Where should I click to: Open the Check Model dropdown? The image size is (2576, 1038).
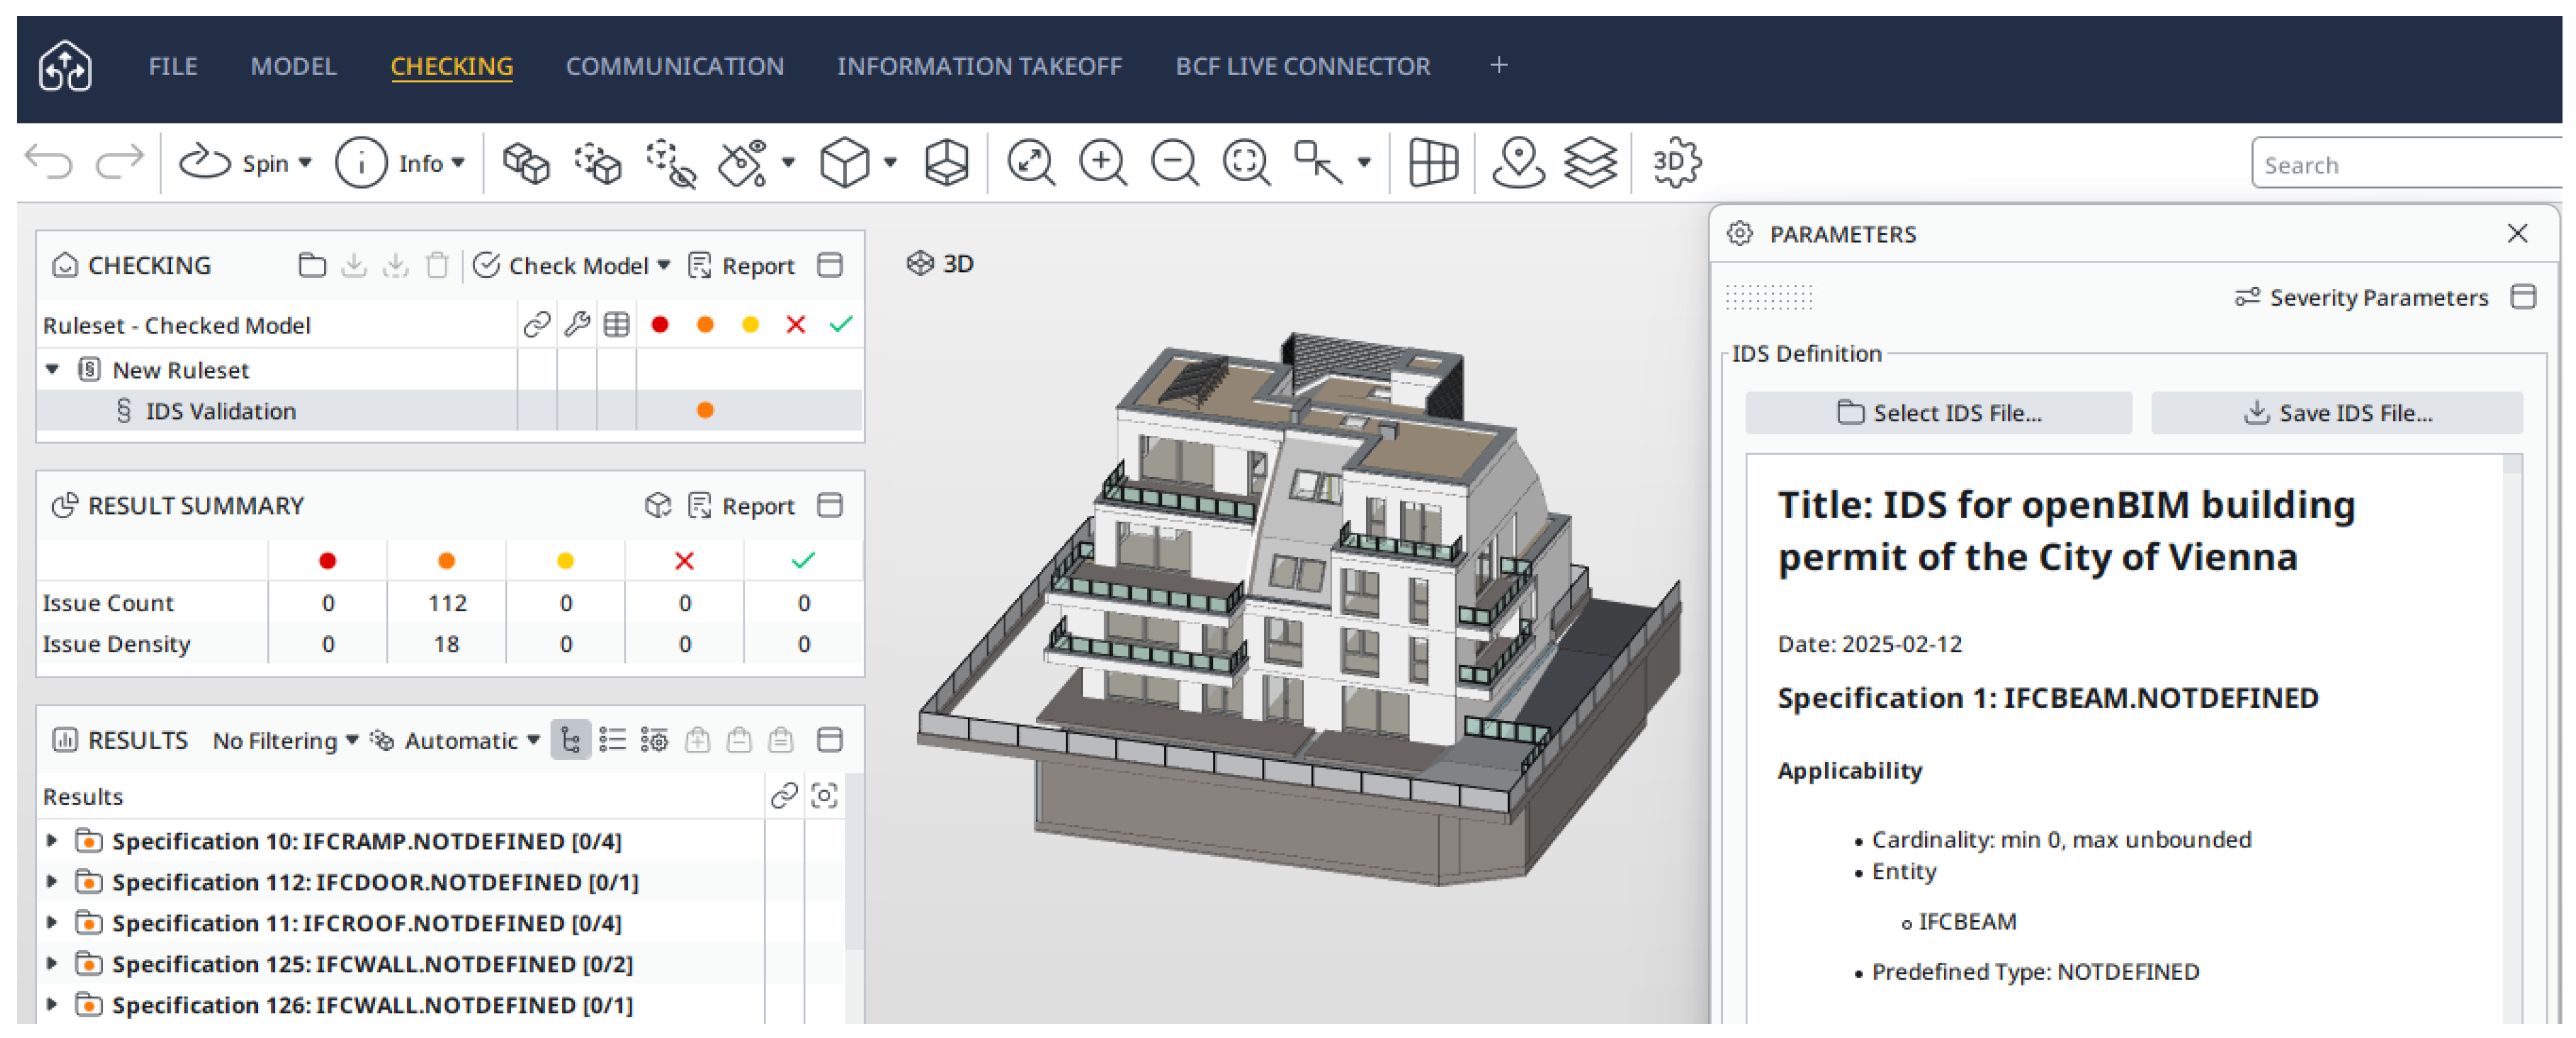[664, 266]
